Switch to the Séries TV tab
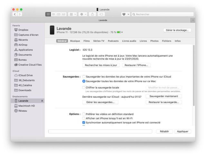206x156 pixels. pos(99,41)
